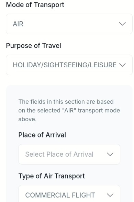
Task: Click the chevron icon in Select Place of Arrival
Action: tap(110, 154)
